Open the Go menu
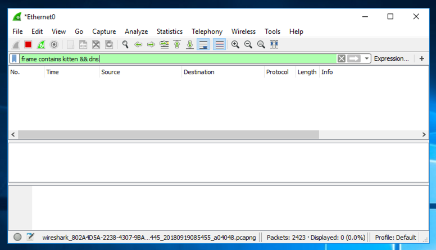Viewport: 436px width, 250px height. pyautogui.click(x=79, y=31)
